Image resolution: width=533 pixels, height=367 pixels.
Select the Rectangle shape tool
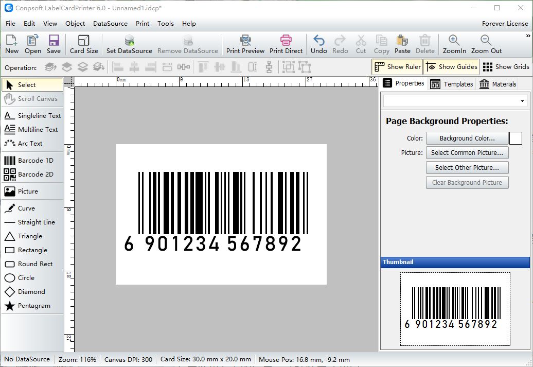32,250
